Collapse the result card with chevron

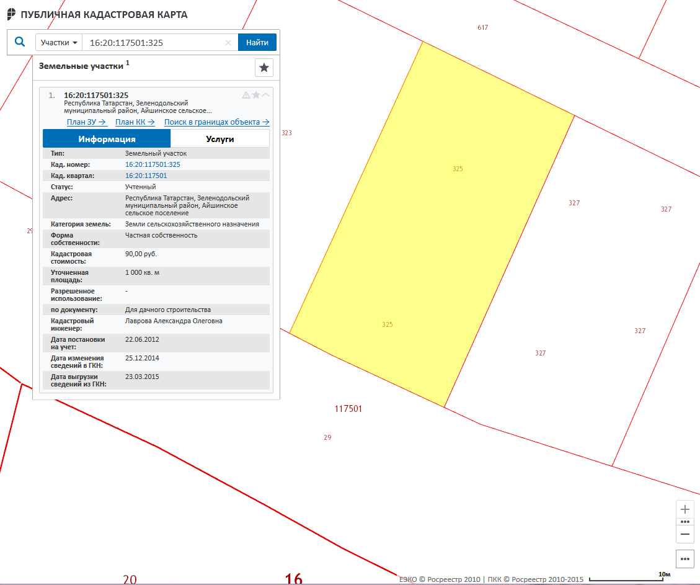coord(265,95)
